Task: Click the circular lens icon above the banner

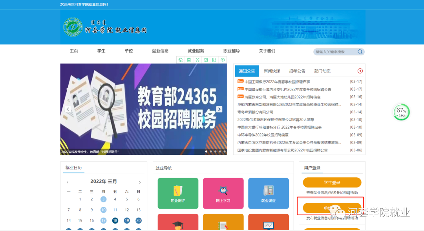Action: (x=181, y=60)
